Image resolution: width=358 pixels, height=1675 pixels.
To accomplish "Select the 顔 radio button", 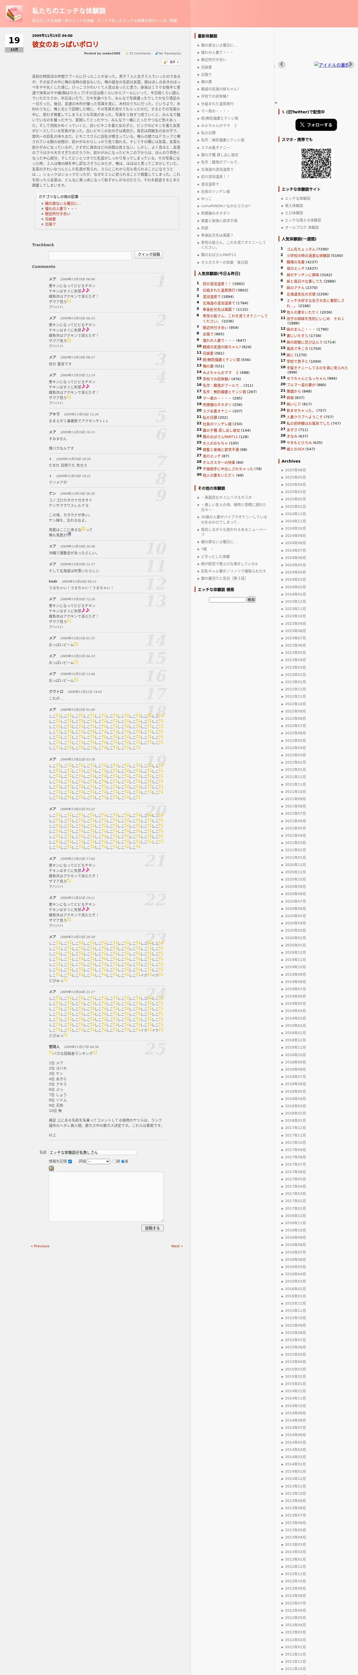I will [x=114, y=1161].
